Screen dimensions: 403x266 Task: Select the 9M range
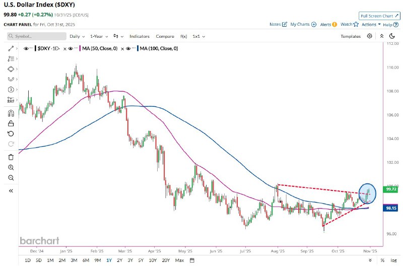coord(98,260)
